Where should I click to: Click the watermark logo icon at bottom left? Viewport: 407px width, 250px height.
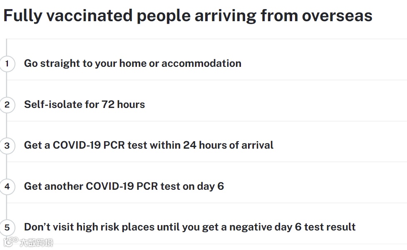11,241
